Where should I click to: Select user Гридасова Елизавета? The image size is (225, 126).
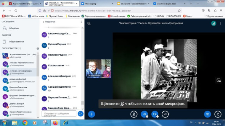pyautogui.click(x=19, y=97)
